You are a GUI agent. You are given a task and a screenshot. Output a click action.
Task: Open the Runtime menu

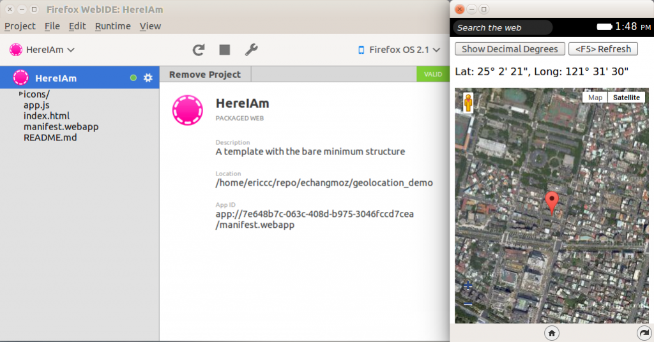tap(112, 26)
